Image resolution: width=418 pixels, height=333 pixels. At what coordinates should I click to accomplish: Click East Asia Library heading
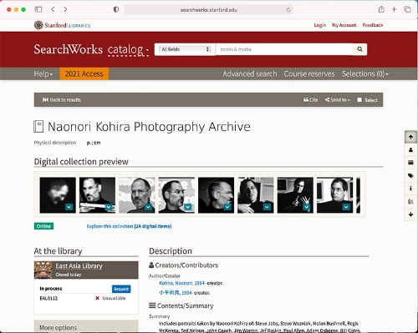[x=79, y=266]
